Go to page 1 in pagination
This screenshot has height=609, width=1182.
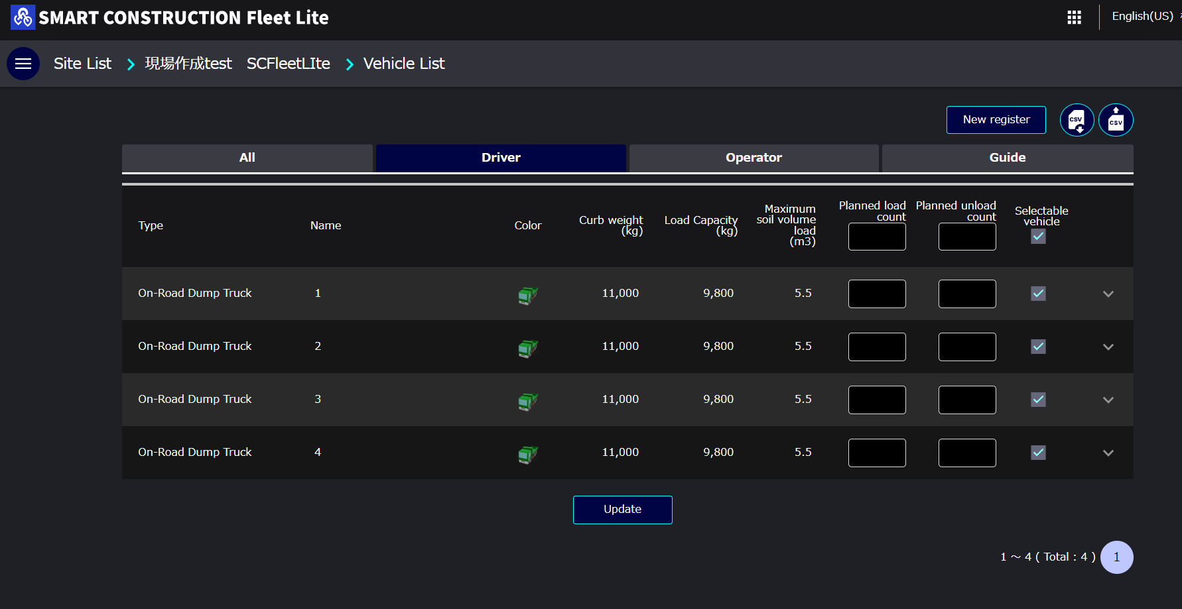click(1117, 557)
